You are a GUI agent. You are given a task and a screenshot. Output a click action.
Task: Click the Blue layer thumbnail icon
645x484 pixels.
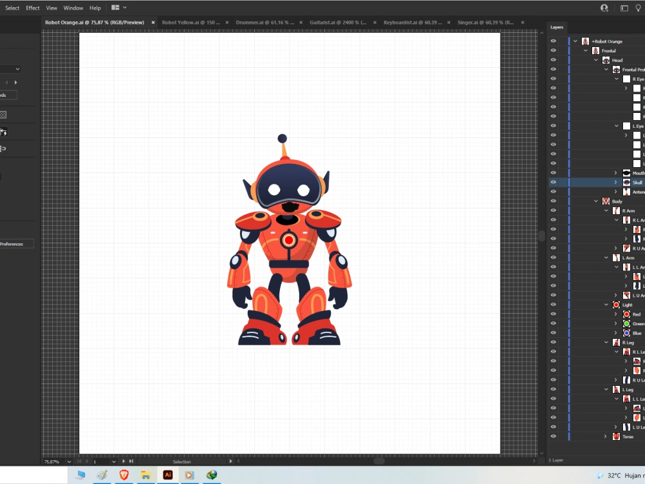[x=627, y=333]
